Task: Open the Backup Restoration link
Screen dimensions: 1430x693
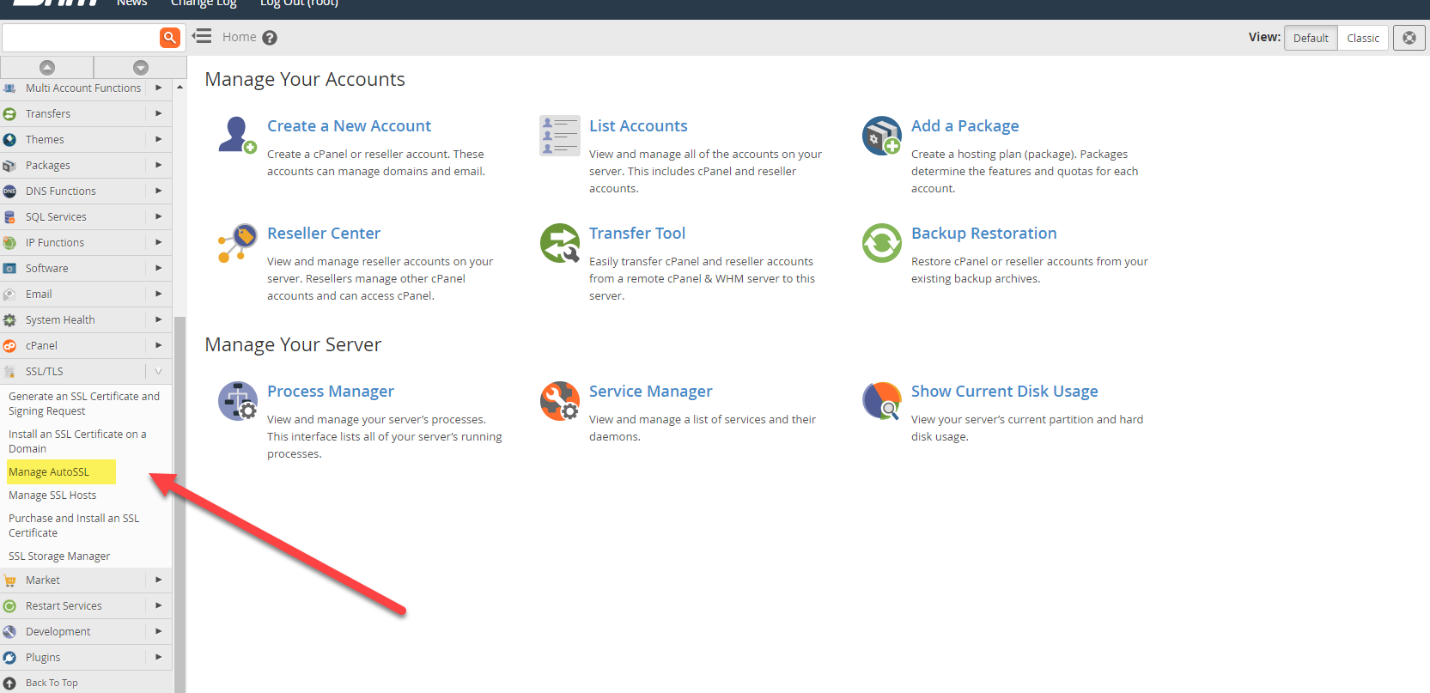Action: coord(984,234)
